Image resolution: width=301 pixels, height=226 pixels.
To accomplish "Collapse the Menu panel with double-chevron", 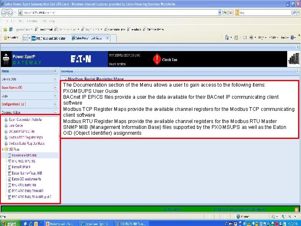I will click(56, 71).
